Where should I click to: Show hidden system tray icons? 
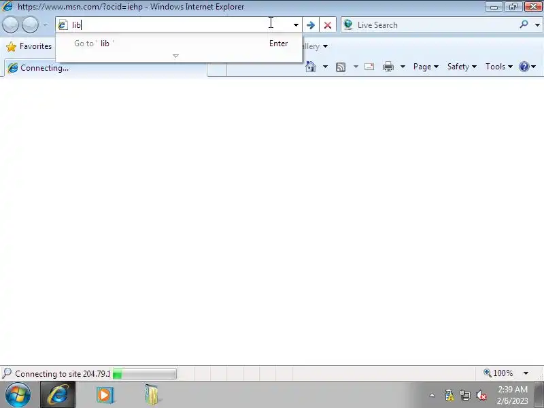point(432,395)
